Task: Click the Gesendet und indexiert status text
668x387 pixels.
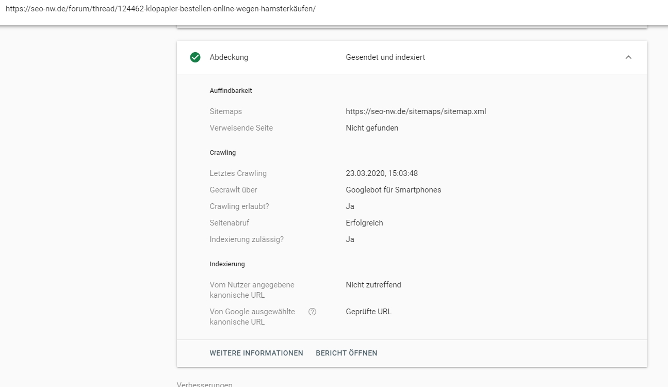Action: pos(385,57)
